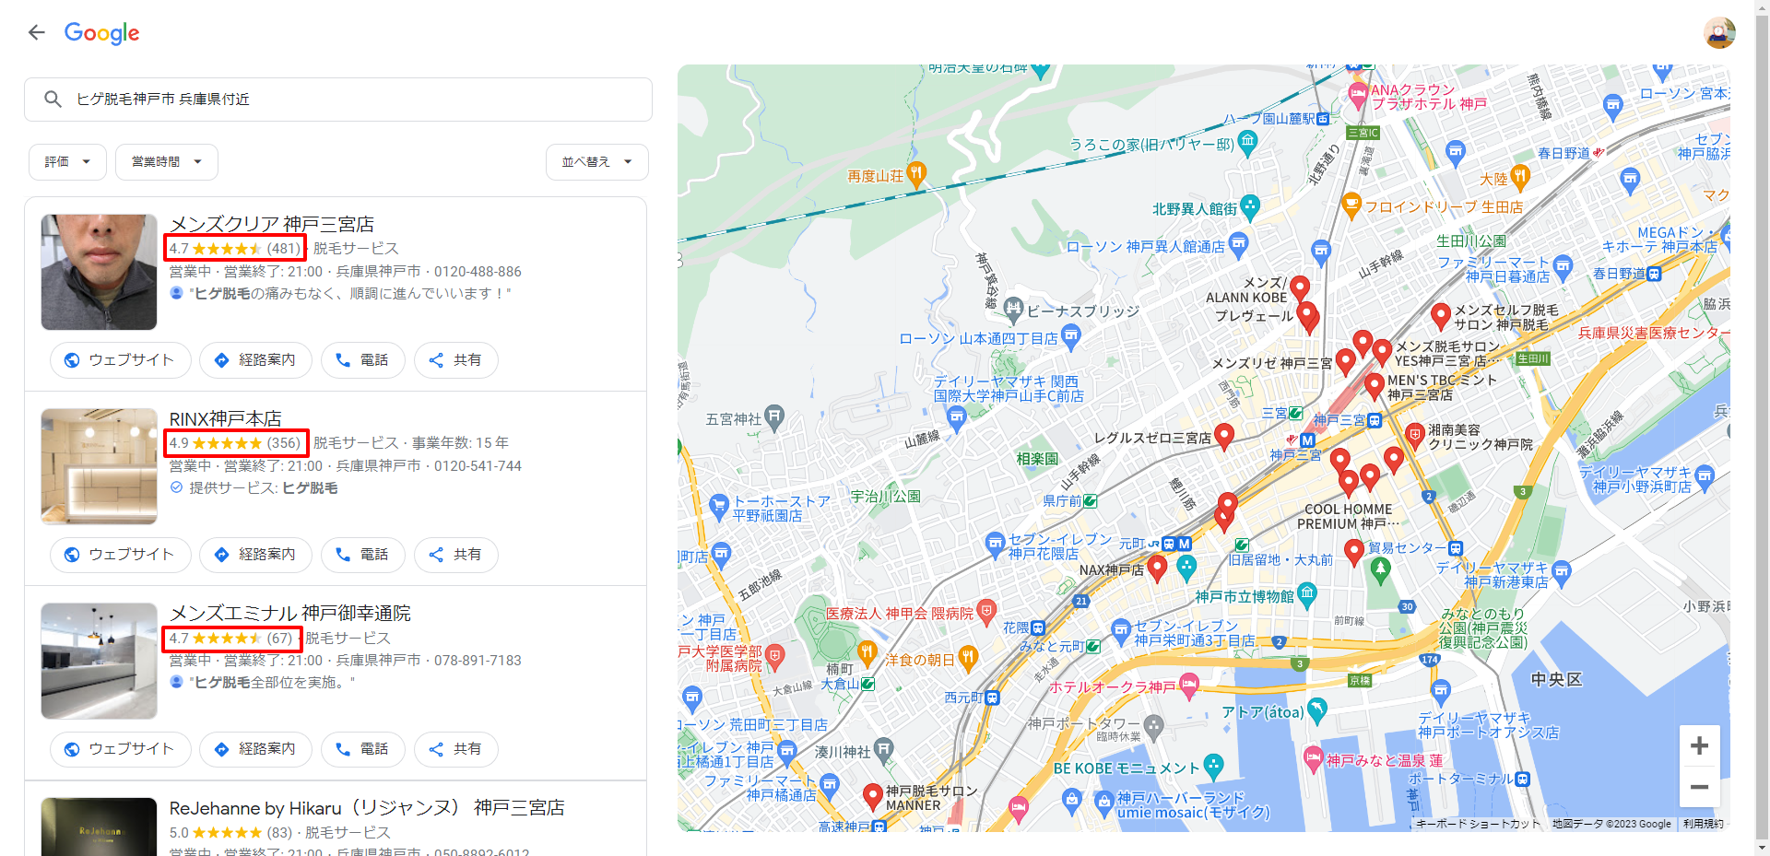Select NAX神戸店 map pin

[1157, 568]
